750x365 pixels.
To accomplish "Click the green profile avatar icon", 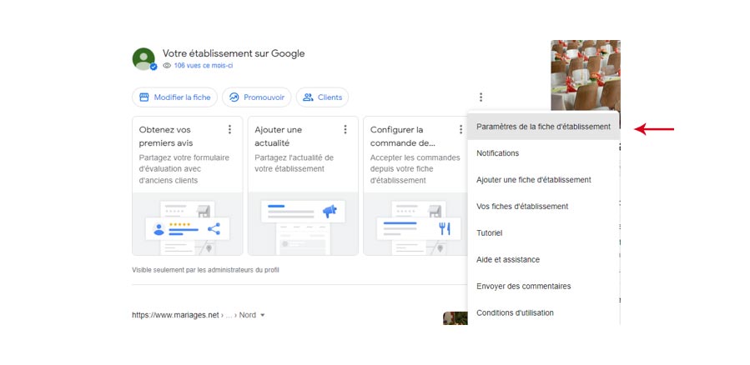I will coord(143,59).
